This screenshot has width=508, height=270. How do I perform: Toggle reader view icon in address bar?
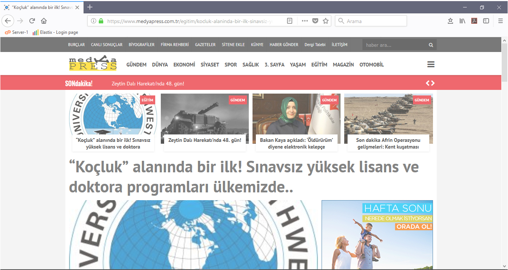[x=290, y=21]
